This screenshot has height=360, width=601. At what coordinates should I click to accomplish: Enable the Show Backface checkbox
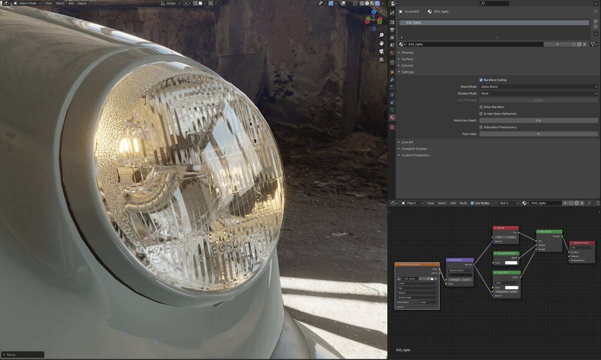pyautogui.click(x=481, y=107)
